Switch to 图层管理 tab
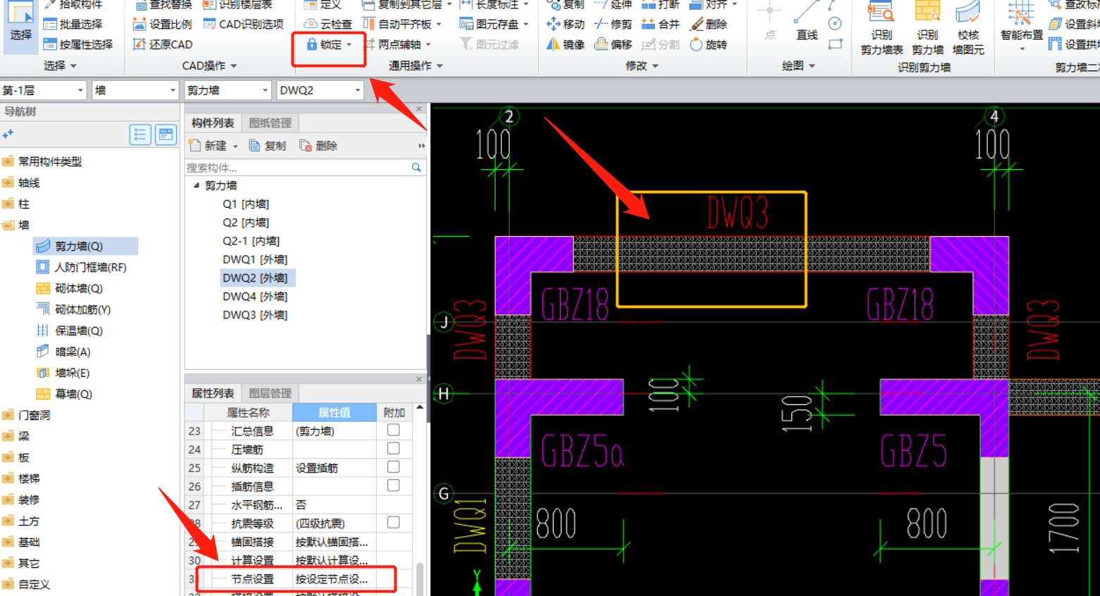The image size is (1100, 596). [x=270, y=393]
